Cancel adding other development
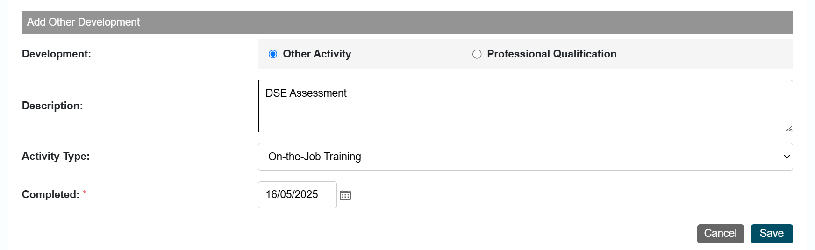This screenshot has width=815, height=250. point(720,234)
